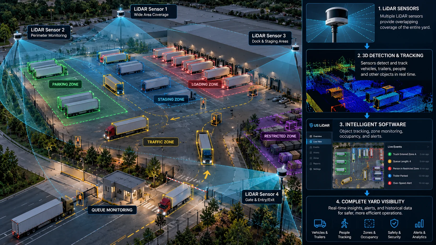The height and width of the screenshot is (245, 436).
Task: Select the 'Over-Speed Alert' event text
Action: [x=402, y=183]
